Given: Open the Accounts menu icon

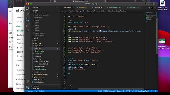Looking at the screenshot, I should (27, 81).
